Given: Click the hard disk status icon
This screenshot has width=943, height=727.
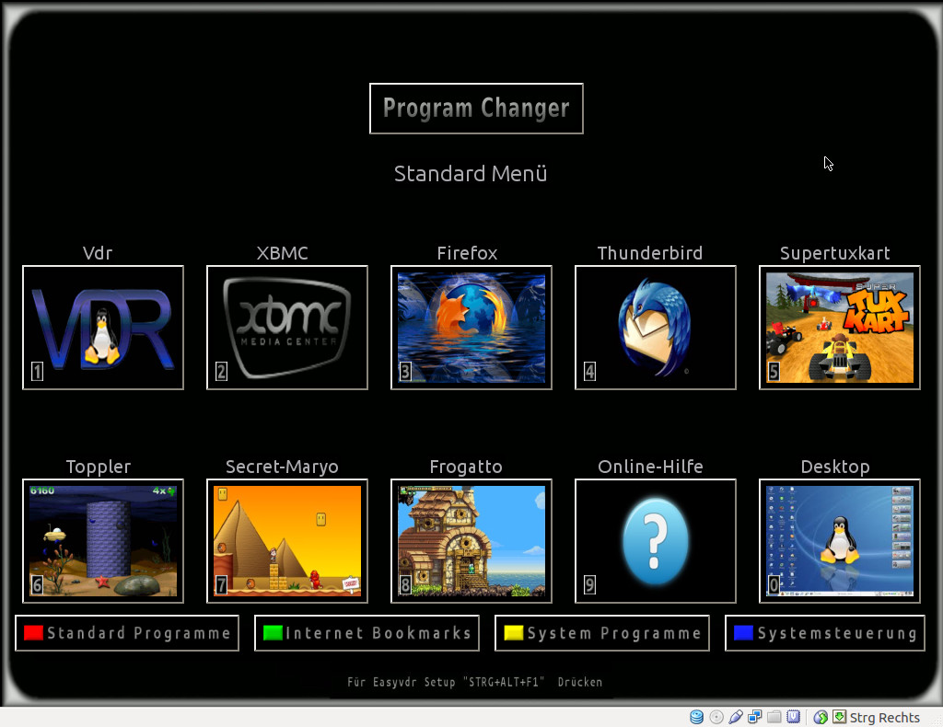Looking at the screenshot, I should [696, 717].
